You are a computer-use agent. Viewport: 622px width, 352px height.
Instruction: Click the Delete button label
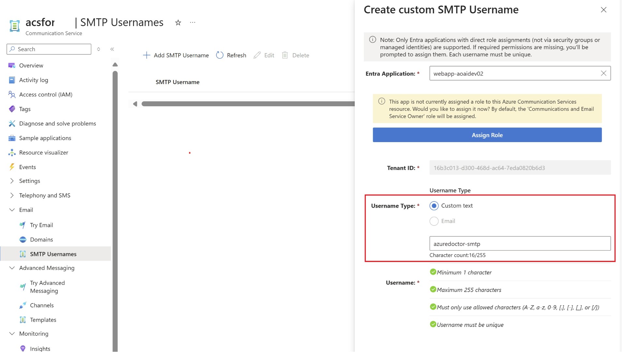301,55
